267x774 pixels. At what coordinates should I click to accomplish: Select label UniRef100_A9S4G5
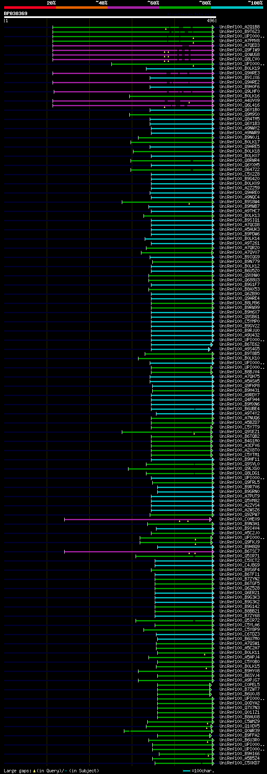click(x=239, y=349)
